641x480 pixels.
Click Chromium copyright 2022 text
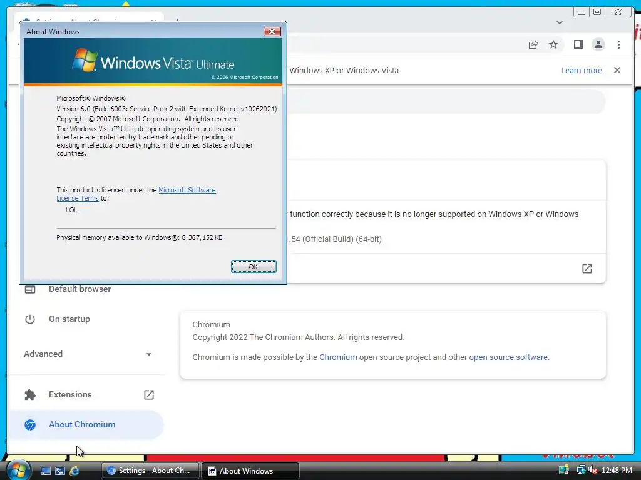pyautogui.click(x=299, y=337)
